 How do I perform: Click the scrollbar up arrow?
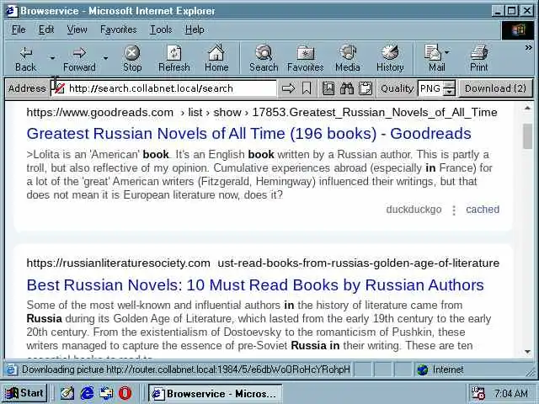click(528, 109)
